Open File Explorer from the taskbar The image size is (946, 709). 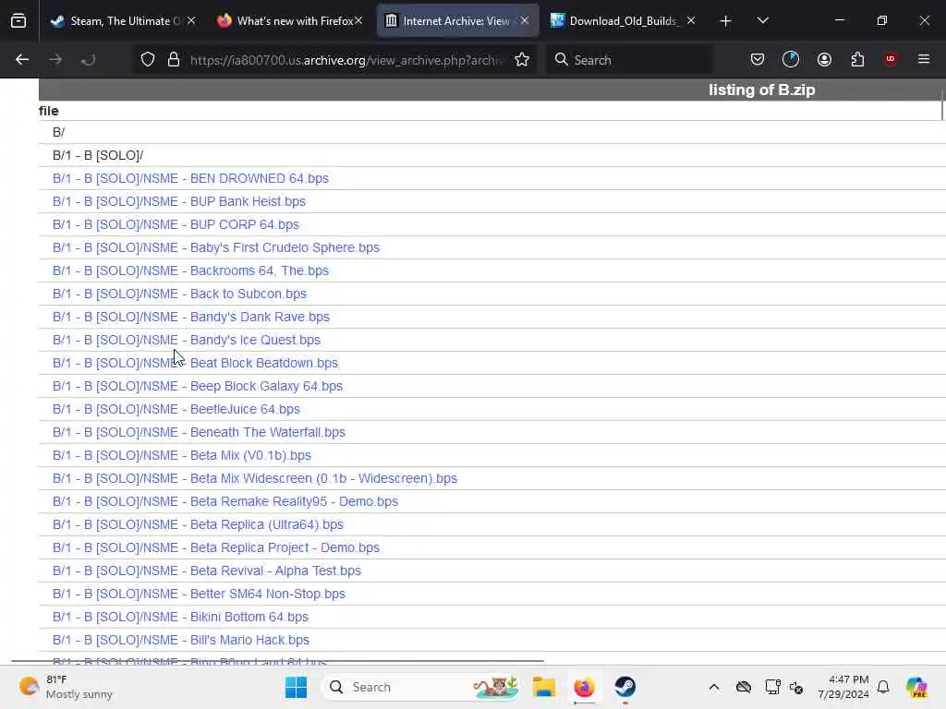coord(543,687)
